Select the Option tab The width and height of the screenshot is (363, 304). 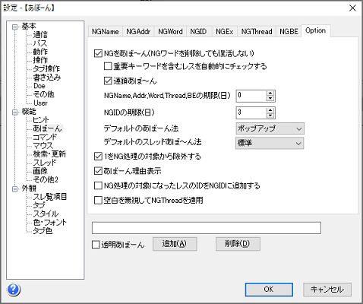click(315, 30)
